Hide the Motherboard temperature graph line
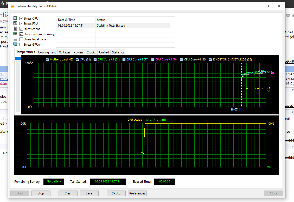The image size is (294, 202). click(x=47, y=59)
